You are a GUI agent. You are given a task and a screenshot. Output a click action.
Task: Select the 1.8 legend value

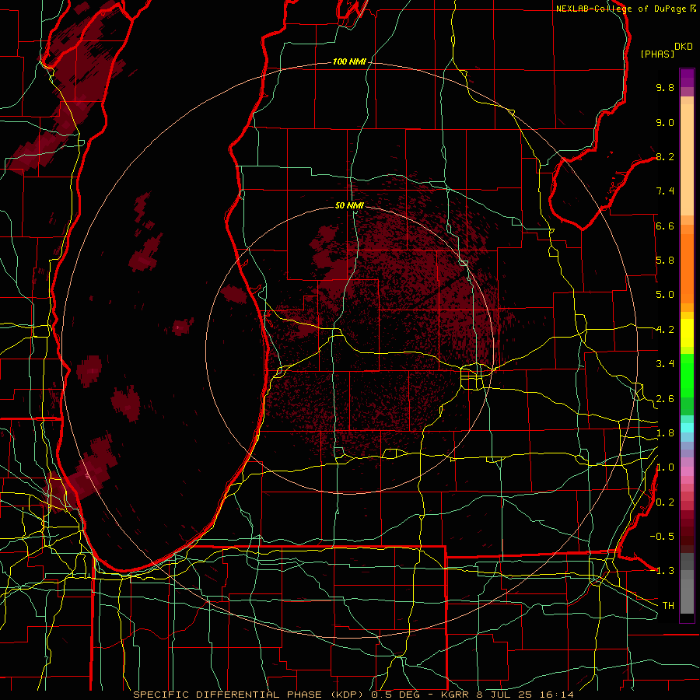tap(665, 433)
